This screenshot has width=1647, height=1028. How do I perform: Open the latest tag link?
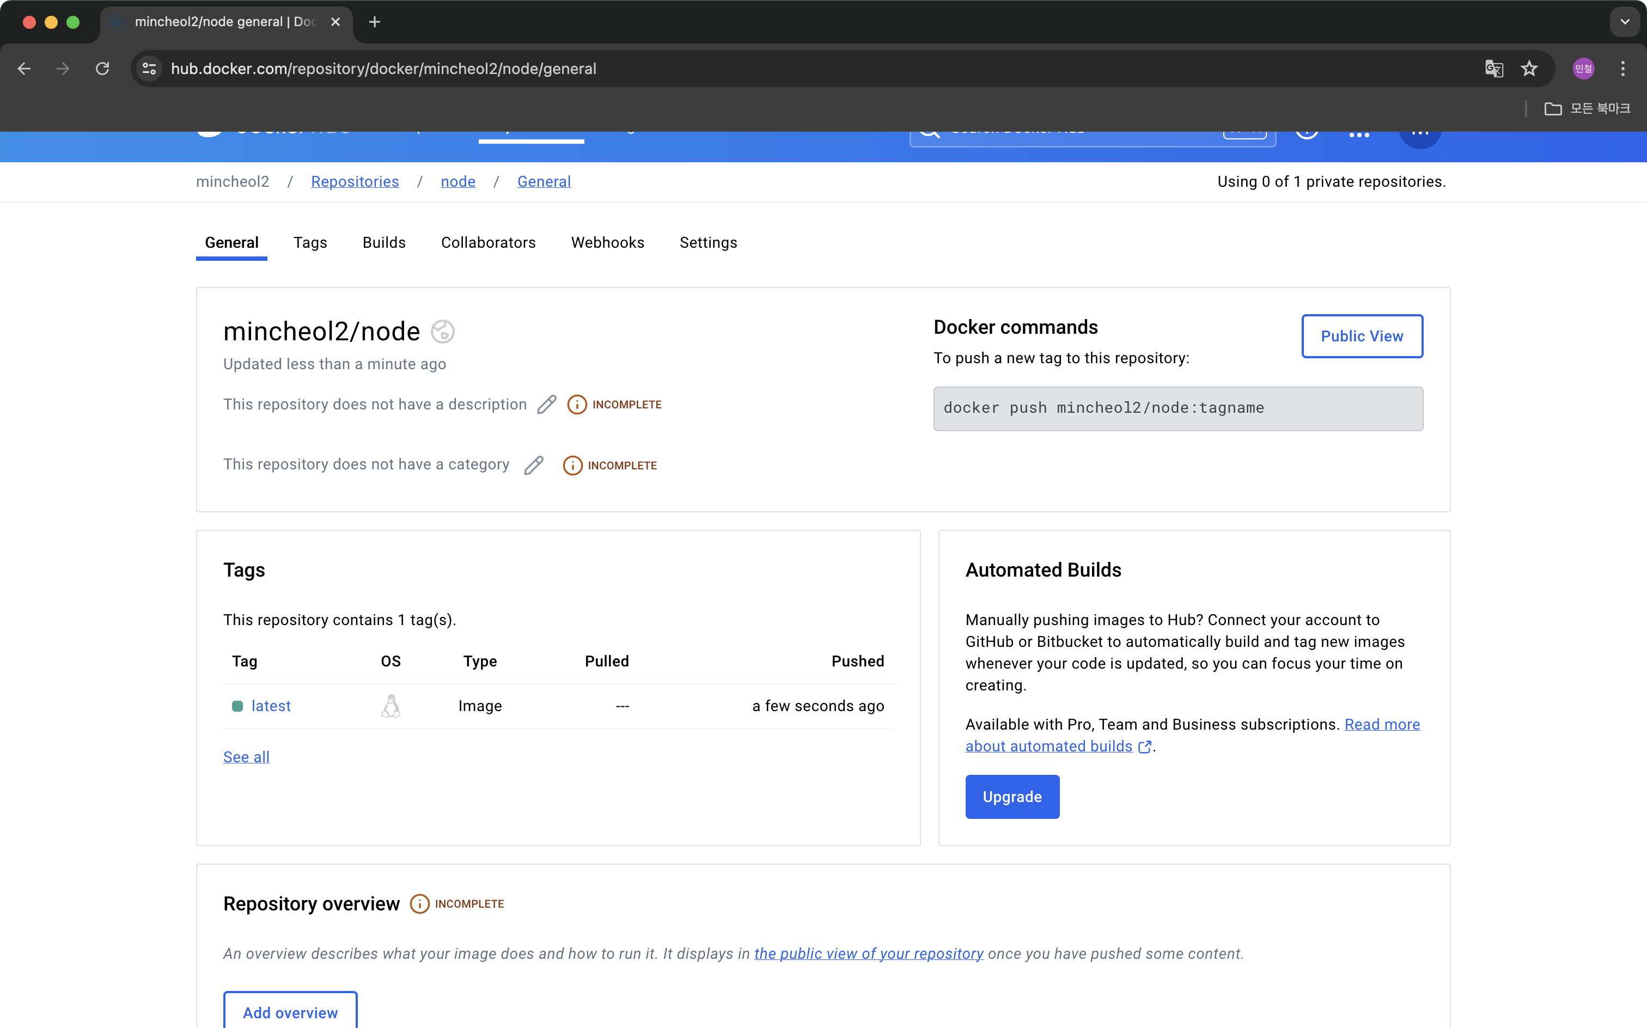pos(271,706)
